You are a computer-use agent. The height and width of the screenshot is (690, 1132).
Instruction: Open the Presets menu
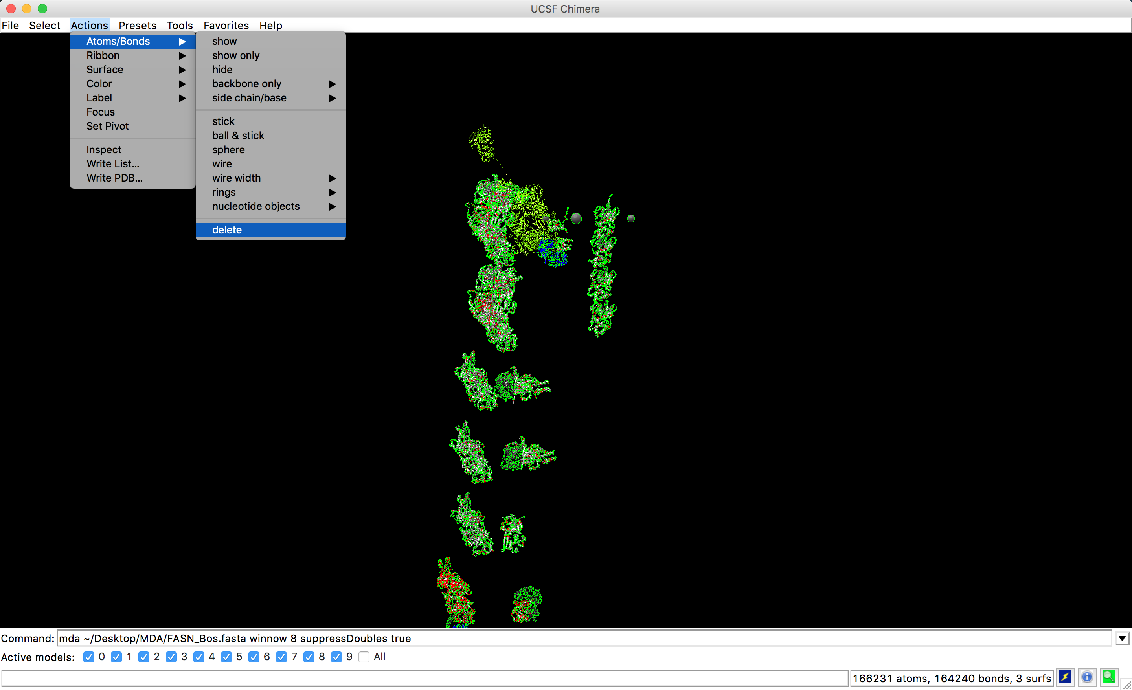137,25
